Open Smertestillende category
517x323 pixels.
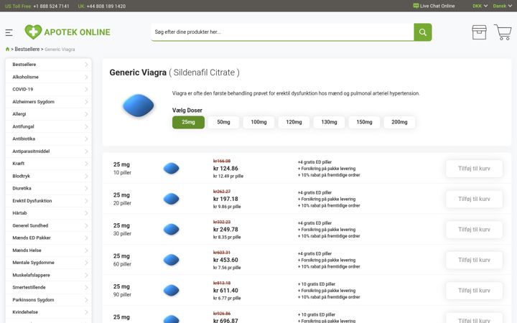[49, 287]
